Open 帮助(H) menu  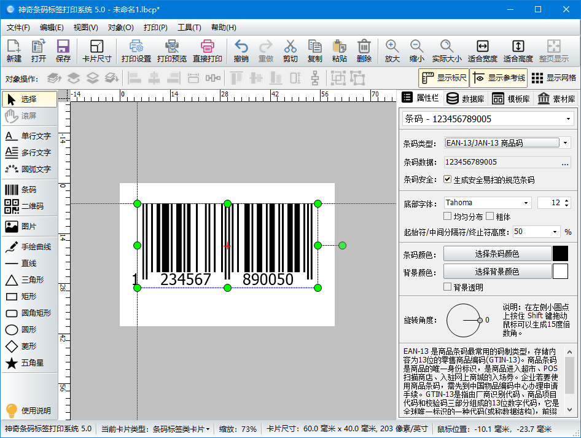[224, 28]
